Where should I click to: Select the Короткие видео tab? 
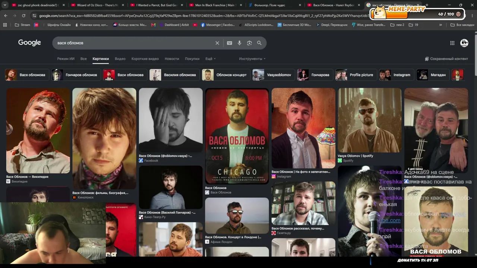pos(145,59)
